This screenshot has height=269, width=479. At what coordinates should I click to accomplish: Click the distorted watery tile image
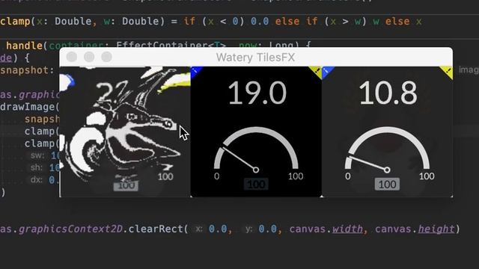[x=125, y=132]
